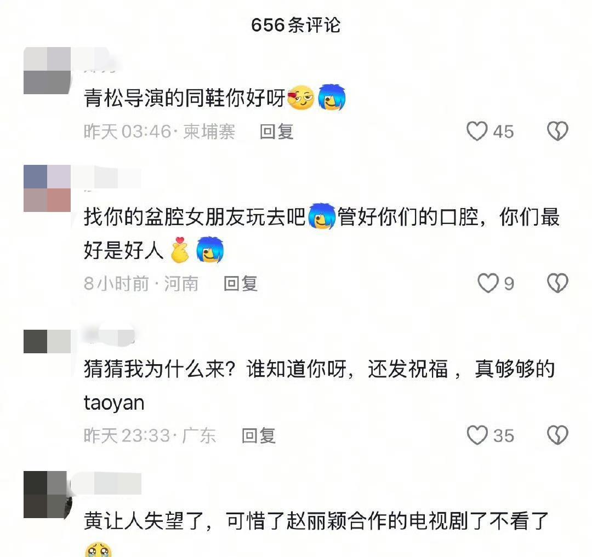Dislike the 广东 comment posted 昨天 23:33
The height and width of the screenshot is (557, 592).
click(x=557, y=435)
